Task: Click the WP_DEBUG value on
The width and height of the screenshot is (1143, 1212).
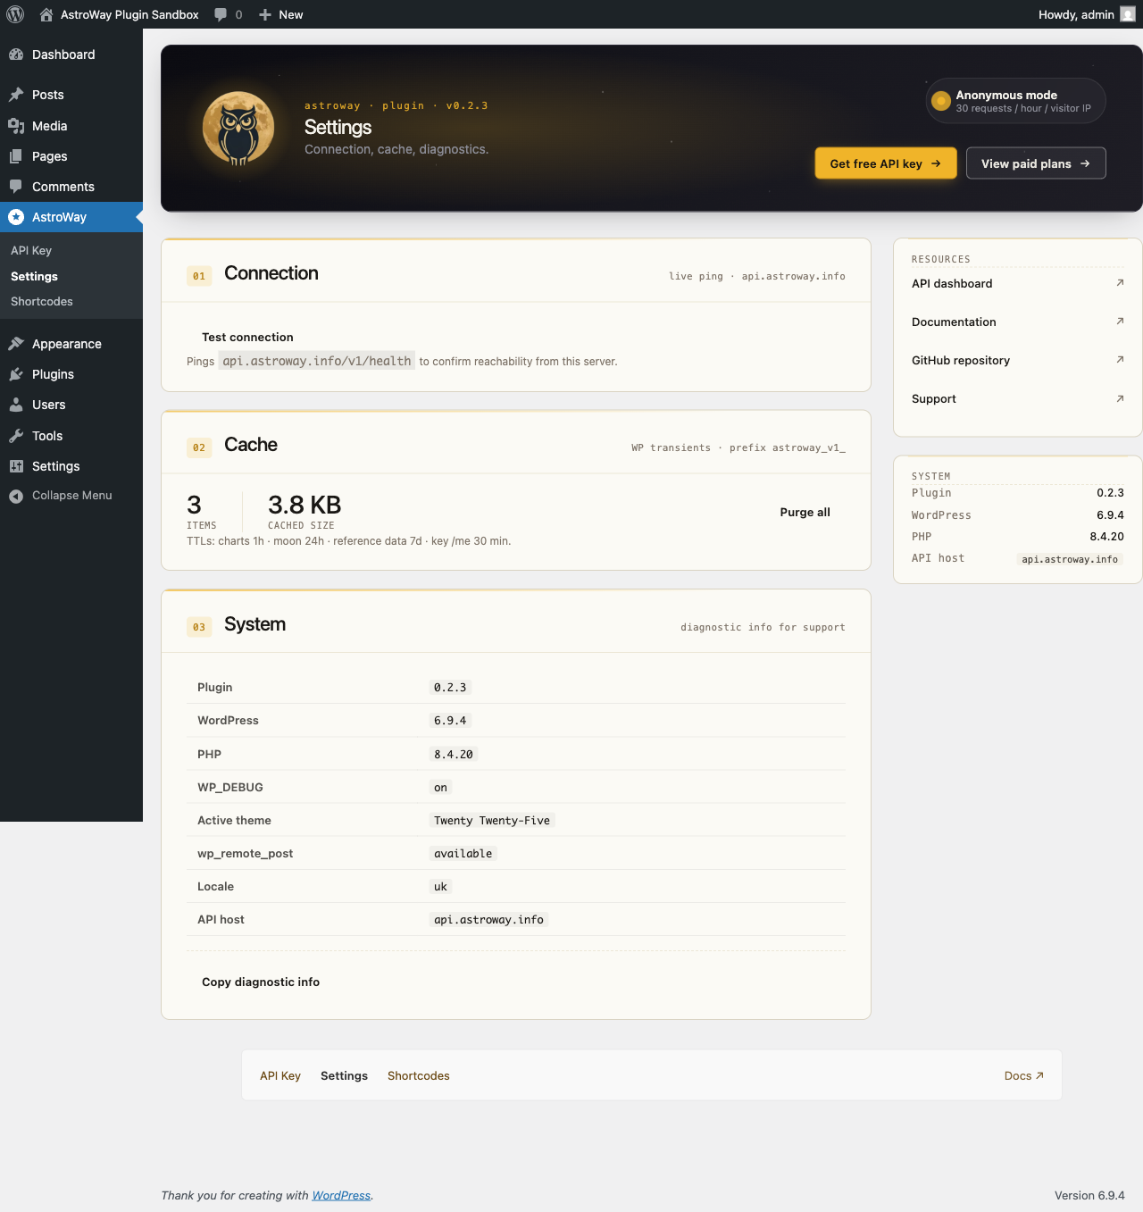Action: tap(440, 788)
